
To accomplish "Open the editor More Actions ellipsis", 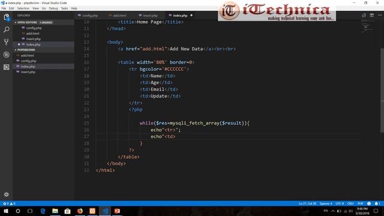I will 380,15.
